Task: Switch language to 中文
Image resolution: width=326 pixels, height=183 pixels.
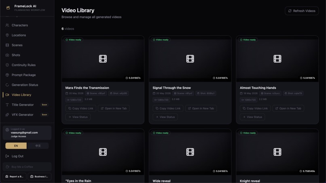Action: pos(38,146)
